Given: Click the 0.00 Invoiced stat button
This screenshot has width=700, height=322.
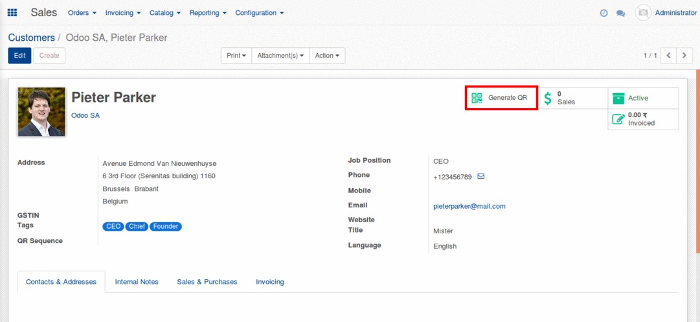Looking at the screenshot, I should click(x=643, y=119).
